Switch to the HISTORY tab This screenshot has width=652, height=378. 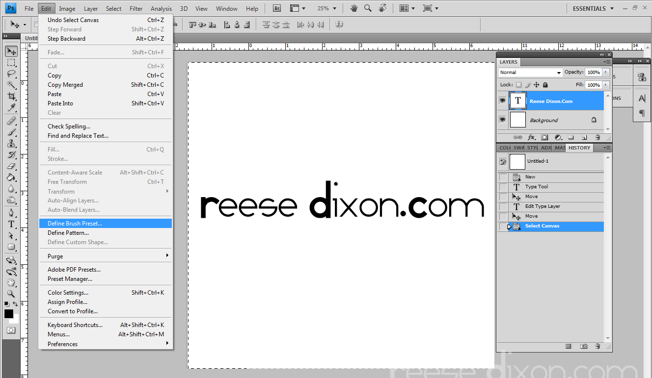(x=579, y=148)
